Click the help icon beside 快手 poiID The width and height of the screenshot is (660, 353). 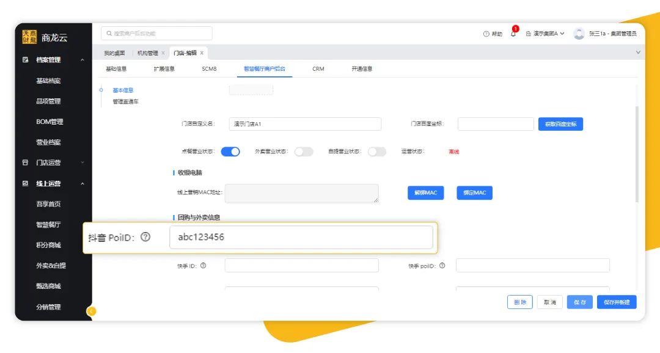coord(442,266)
